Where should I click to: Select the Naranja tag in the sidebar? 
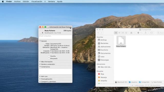point(104,77)
